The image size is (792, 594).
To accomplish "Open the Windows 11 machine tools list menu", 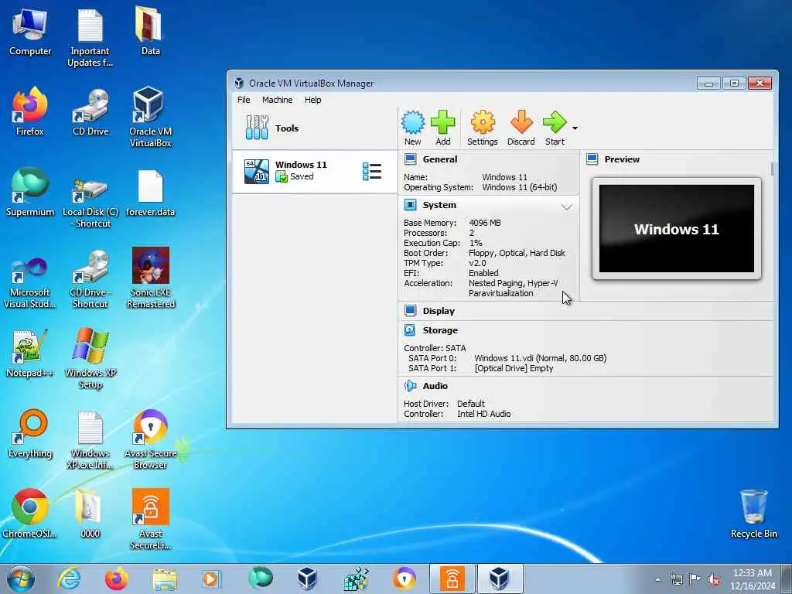I will tap(372, 171).
